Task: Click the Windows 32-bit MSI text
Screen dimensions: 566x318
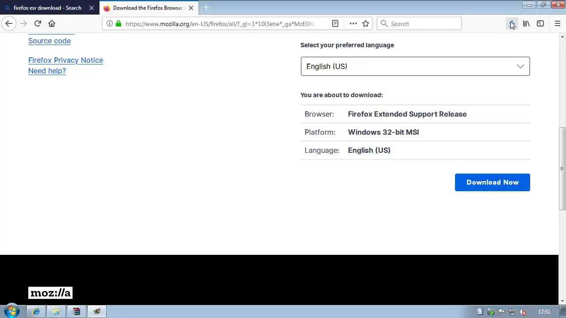Action: [x=383, y=132]
